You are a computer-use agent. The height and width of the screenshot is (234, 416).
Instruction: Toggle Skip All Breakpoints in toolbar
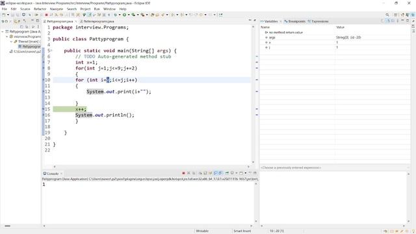[29, 15]
